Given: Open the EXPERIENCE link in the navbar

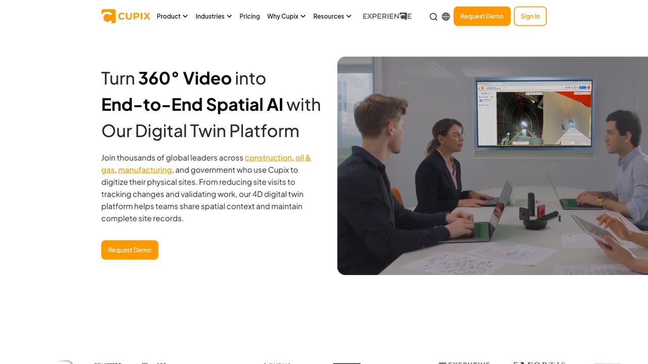Looking at the screenshot, I should pos(387,16).
